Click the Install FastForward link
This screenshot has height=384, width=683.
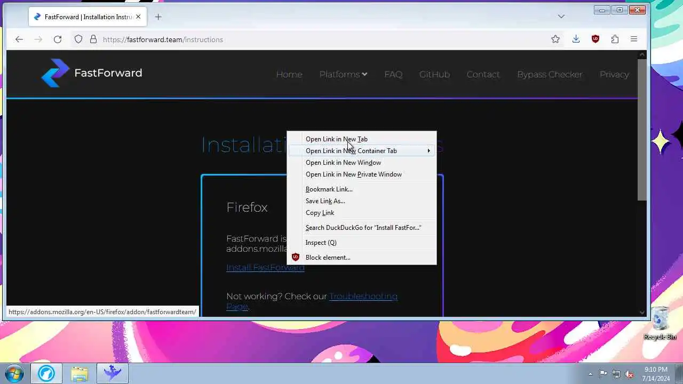[x=265, y=267]
